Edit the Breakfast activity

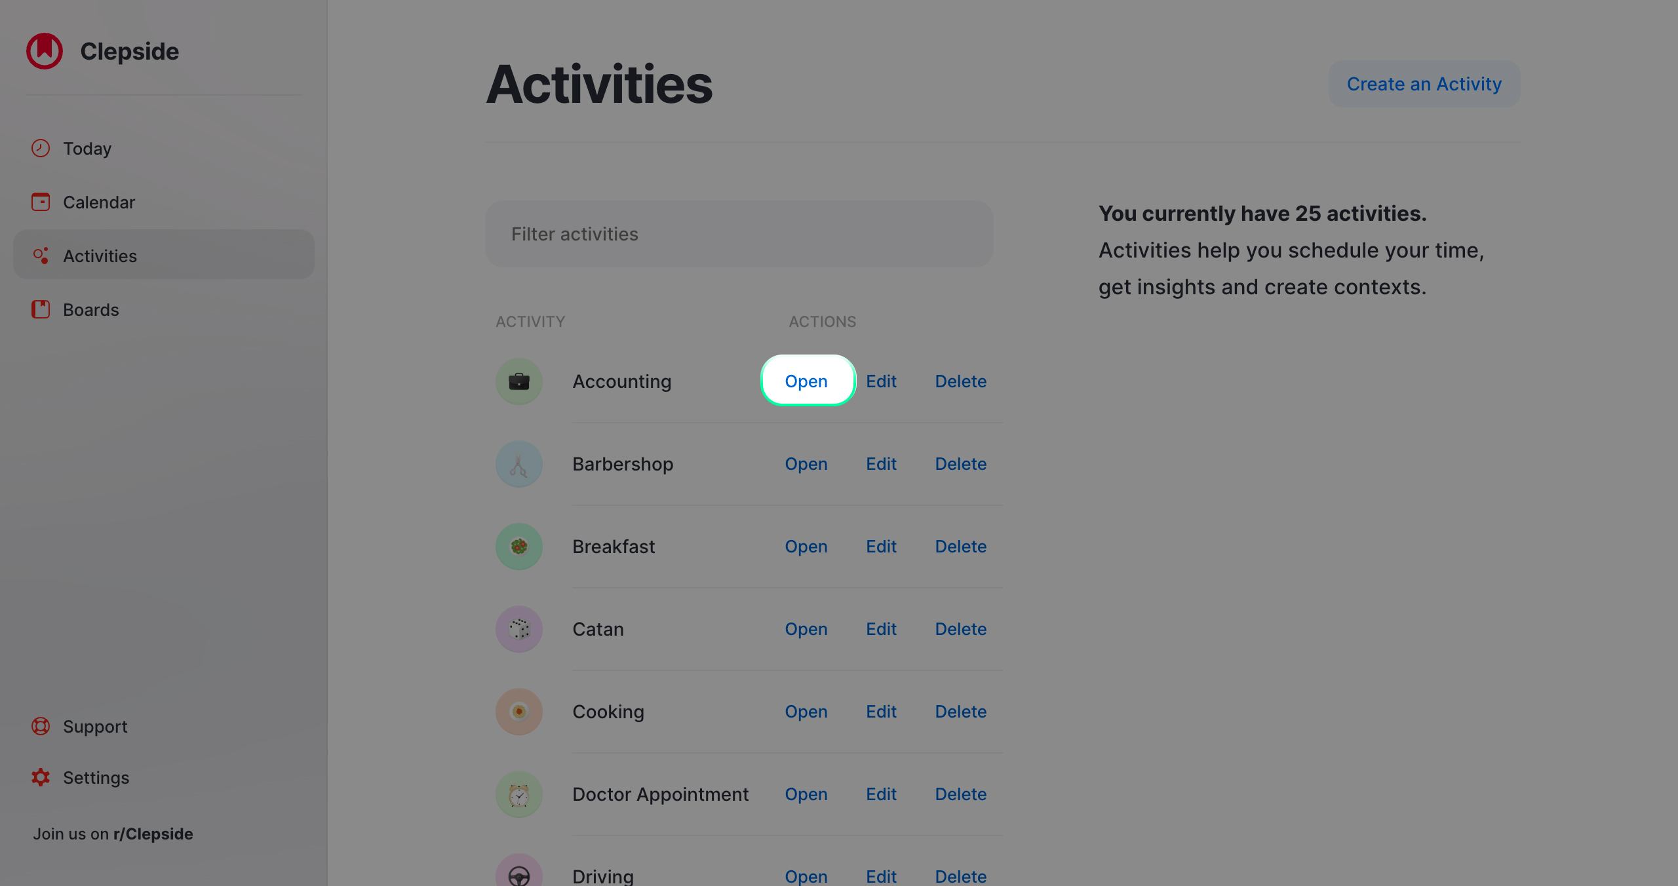tap(881, 546)
